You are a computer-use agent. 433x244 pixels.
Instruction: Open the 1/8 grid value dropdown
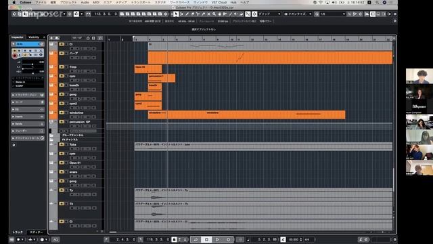(332, 14)
